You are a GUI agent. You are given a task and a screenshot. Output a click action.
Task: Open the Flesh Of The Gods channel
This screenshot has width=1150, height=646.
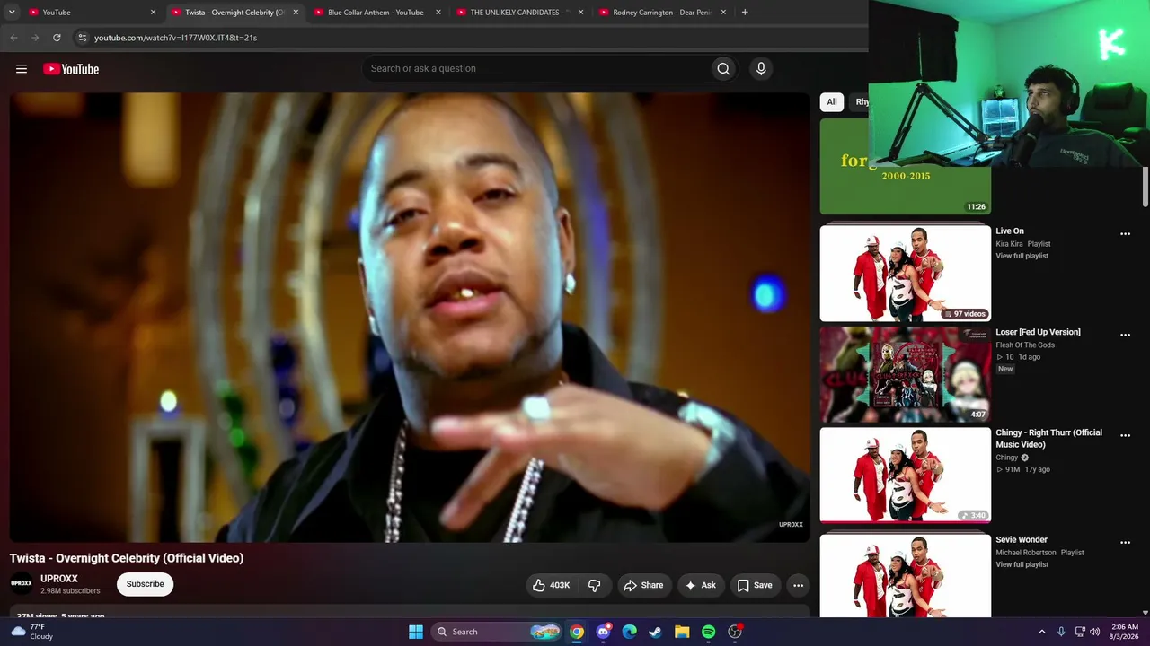1025,345
